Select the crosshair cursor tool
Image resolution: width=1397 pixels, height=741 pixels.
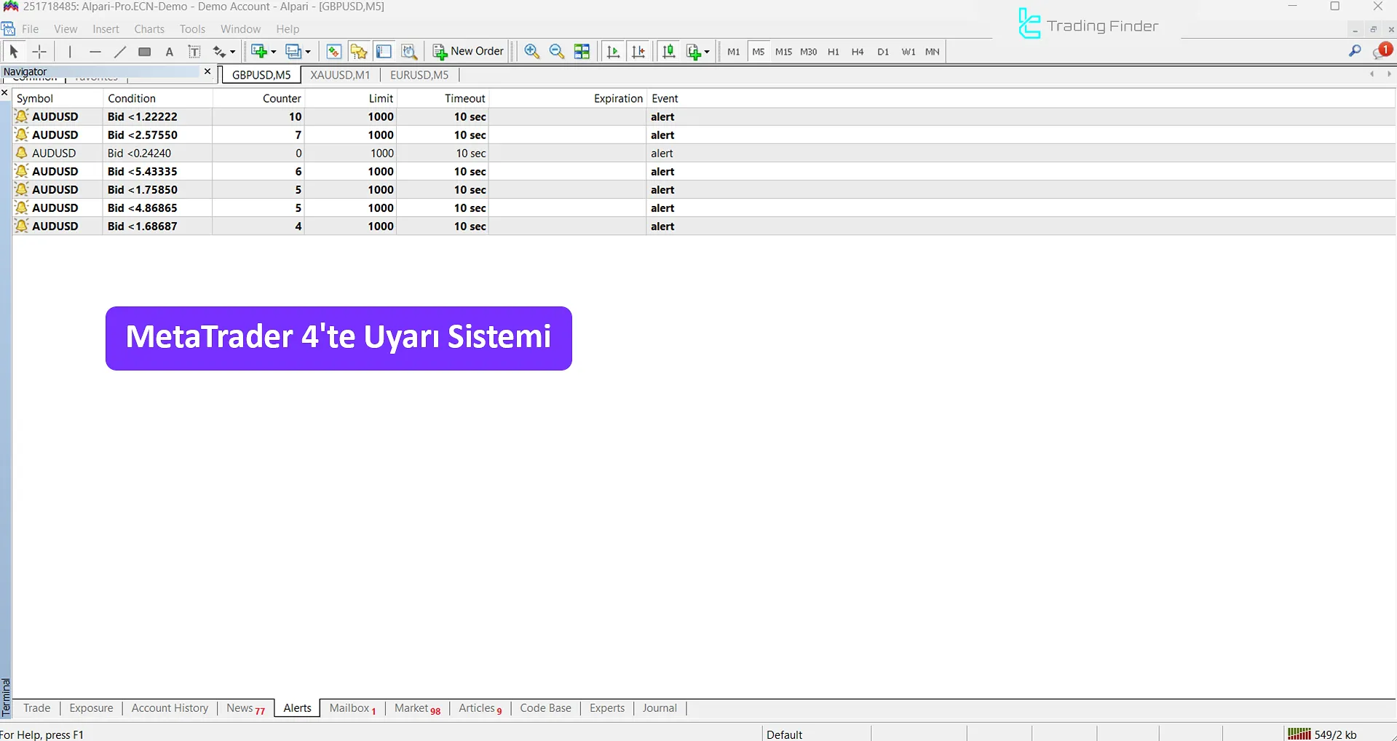(x=39, y=52)
